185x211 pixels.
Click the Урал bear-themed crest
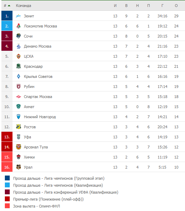(18, 167)
